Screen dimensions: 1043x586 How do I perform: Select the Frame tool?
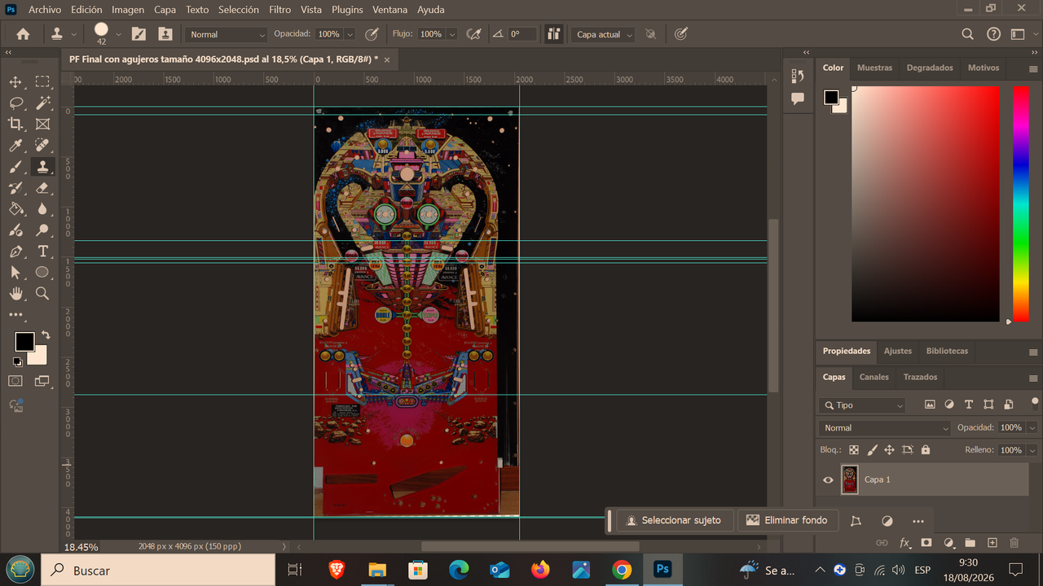(x=42, y=125)
